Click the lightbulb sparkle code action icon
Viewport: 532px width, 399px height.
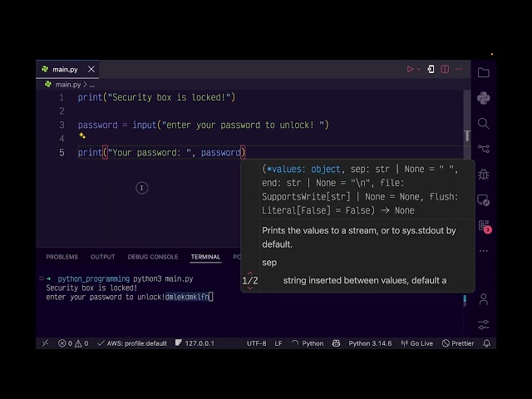82,135
